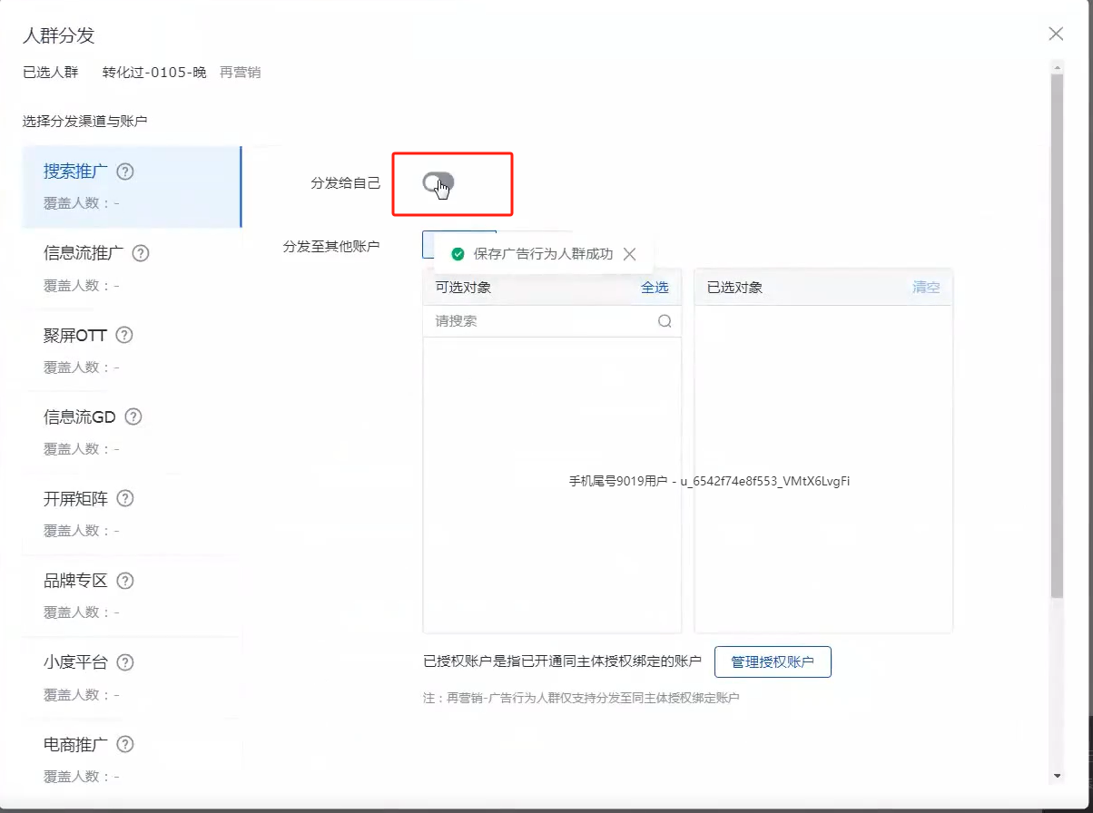The image size is (1093, 813).
Task: Toggle the 分发给自己 switch
Action: tap(438, 183)
